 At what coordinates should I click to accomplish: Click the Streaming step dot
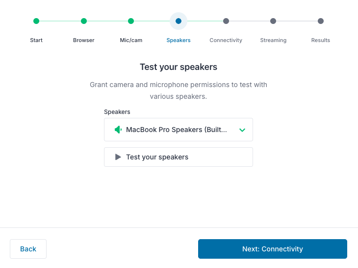point(273,21)
